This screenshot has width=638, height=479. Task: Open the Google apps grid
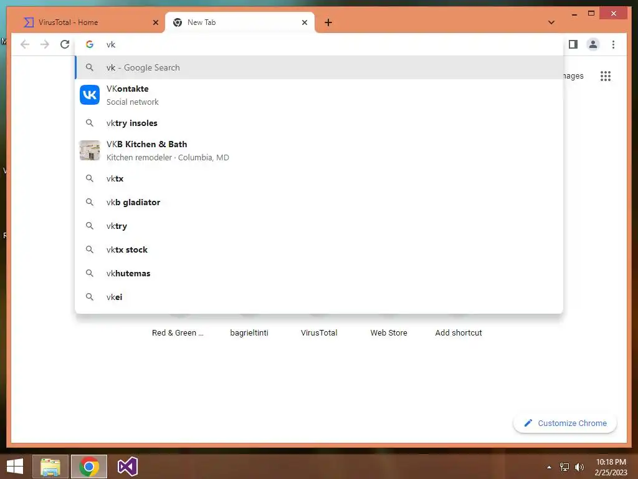pyautogui.click(x=606, y=76)
